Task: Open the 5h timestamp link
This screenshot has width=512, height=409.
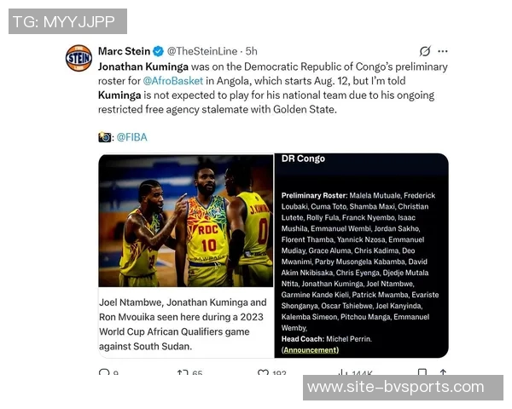Action: (x=252, y=51)
